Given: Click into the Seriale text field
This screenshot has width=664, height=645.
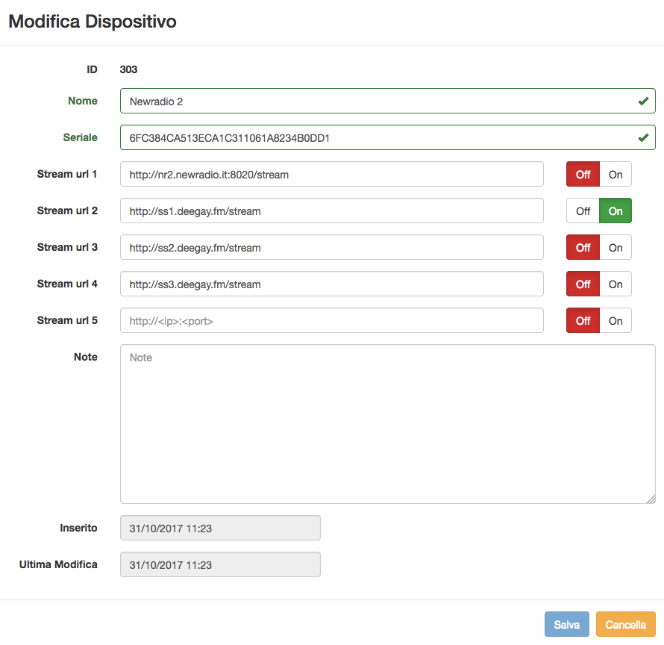Looking at the screenshot, I should tap(387, 137).
